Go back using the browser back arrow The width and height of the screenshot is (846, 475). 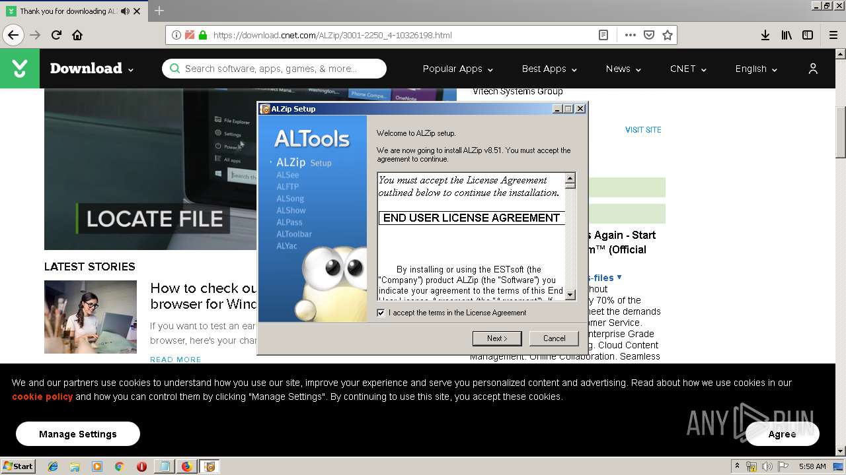[x=13, y=35]
